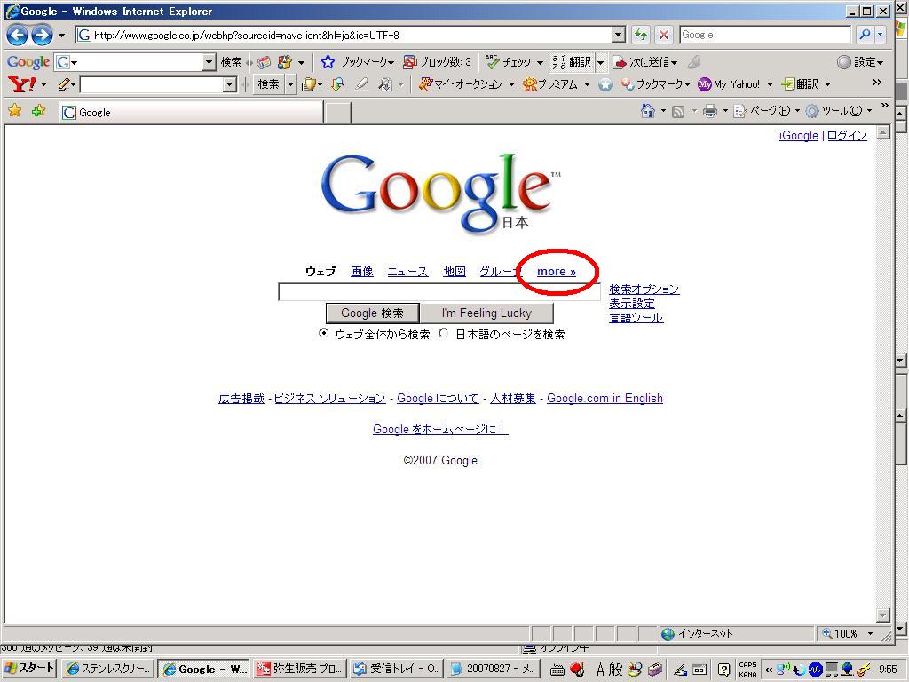
Task: Expand Yahoo toolbar search box dropdown
Action: 230,84
